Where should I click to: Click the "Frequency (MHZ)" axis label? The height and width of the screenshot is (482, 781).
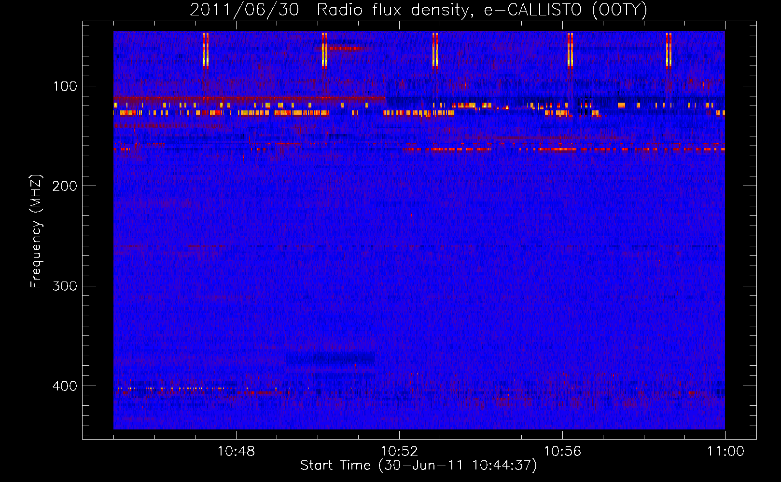click(36, 231)
